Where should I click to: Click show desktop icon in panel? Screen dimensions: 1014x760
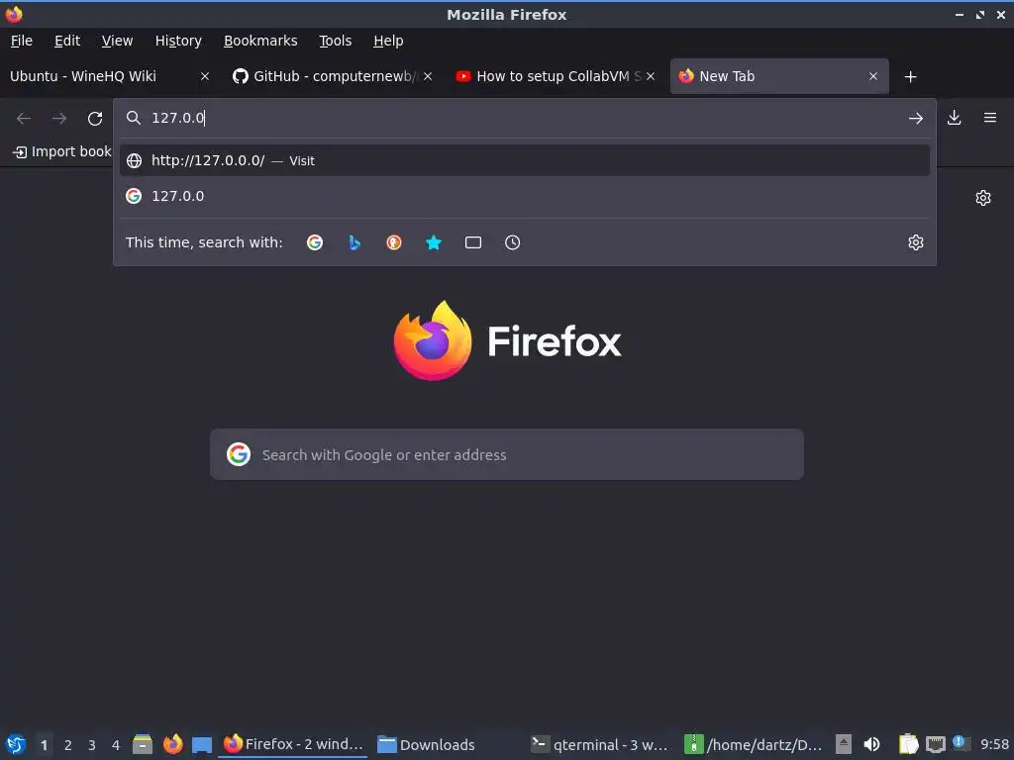202,744
